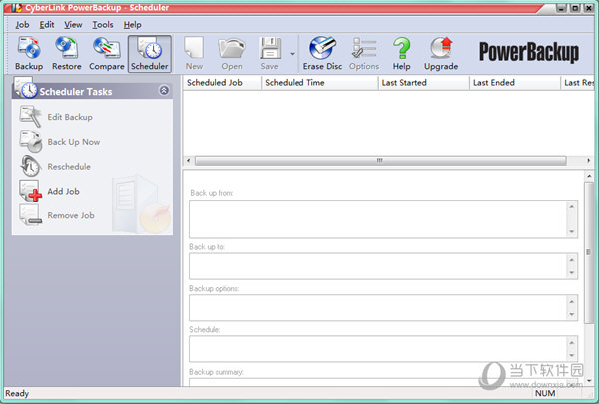Launch the Erase Disc tool
The height and width of the screenshot is (404, 599).
coord(322,54)
